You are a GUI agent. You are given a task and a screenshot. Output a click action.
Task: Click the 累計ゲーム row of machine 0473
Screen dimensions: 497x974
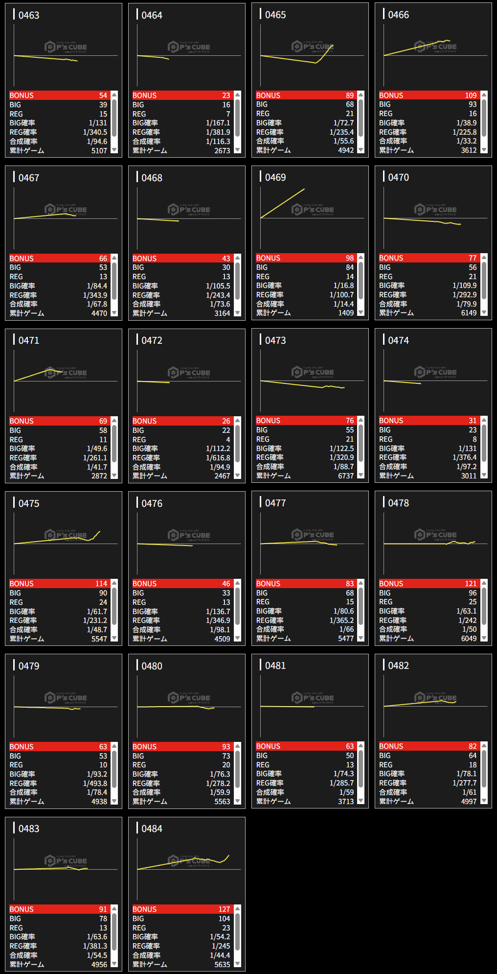[305, 476]
